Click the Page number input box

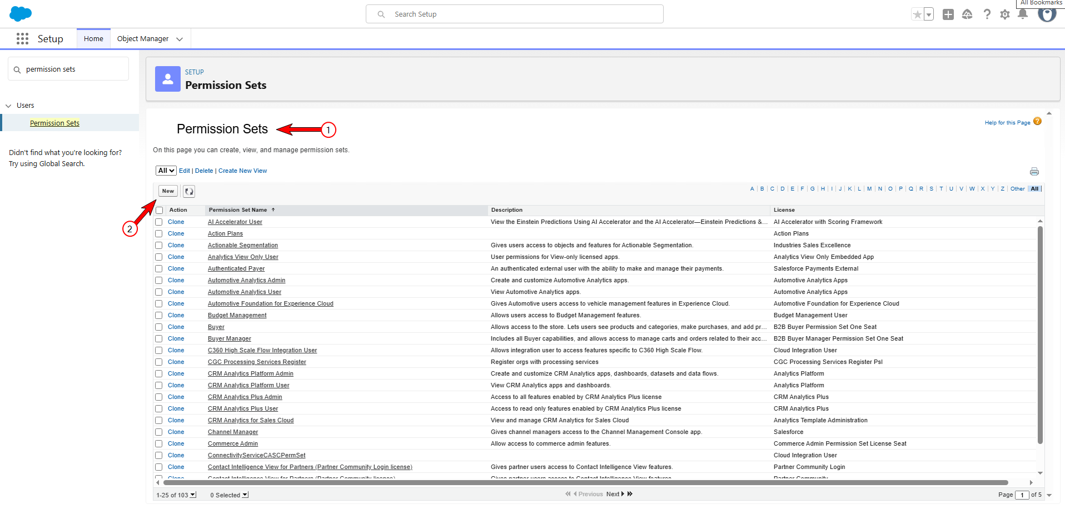coord(1022,495)
